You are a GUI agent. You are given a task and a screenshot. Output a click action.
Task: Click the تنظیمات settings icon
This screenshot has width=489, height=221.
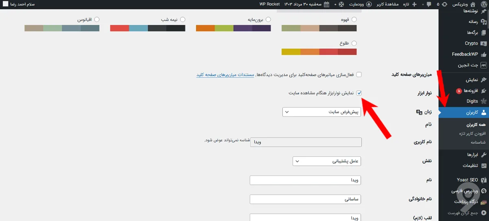click(x=483, y=165)
